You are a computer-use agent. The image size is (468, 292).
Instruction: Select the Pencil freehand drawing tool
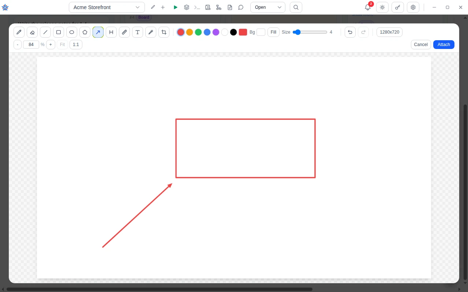click(19, 32)
